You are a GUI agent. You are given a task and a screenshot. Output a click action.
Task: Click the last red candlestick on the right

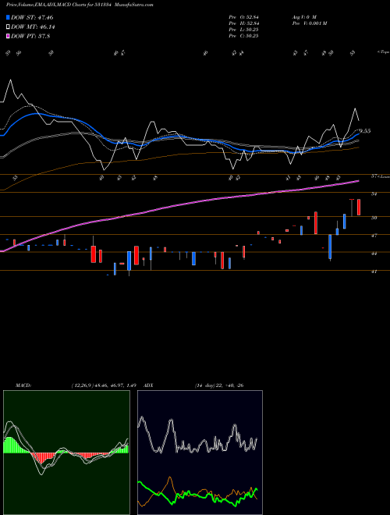pyautogui.click(x=359, y=208)
